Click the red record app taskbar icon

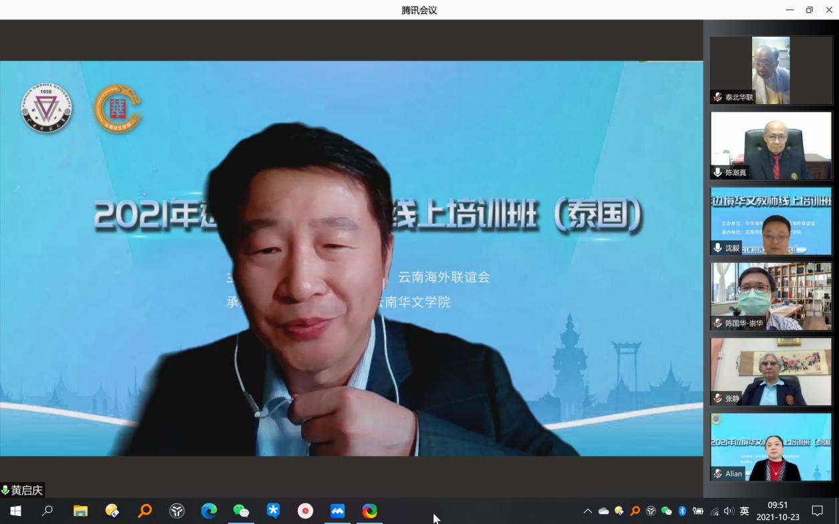pos(305,511)
